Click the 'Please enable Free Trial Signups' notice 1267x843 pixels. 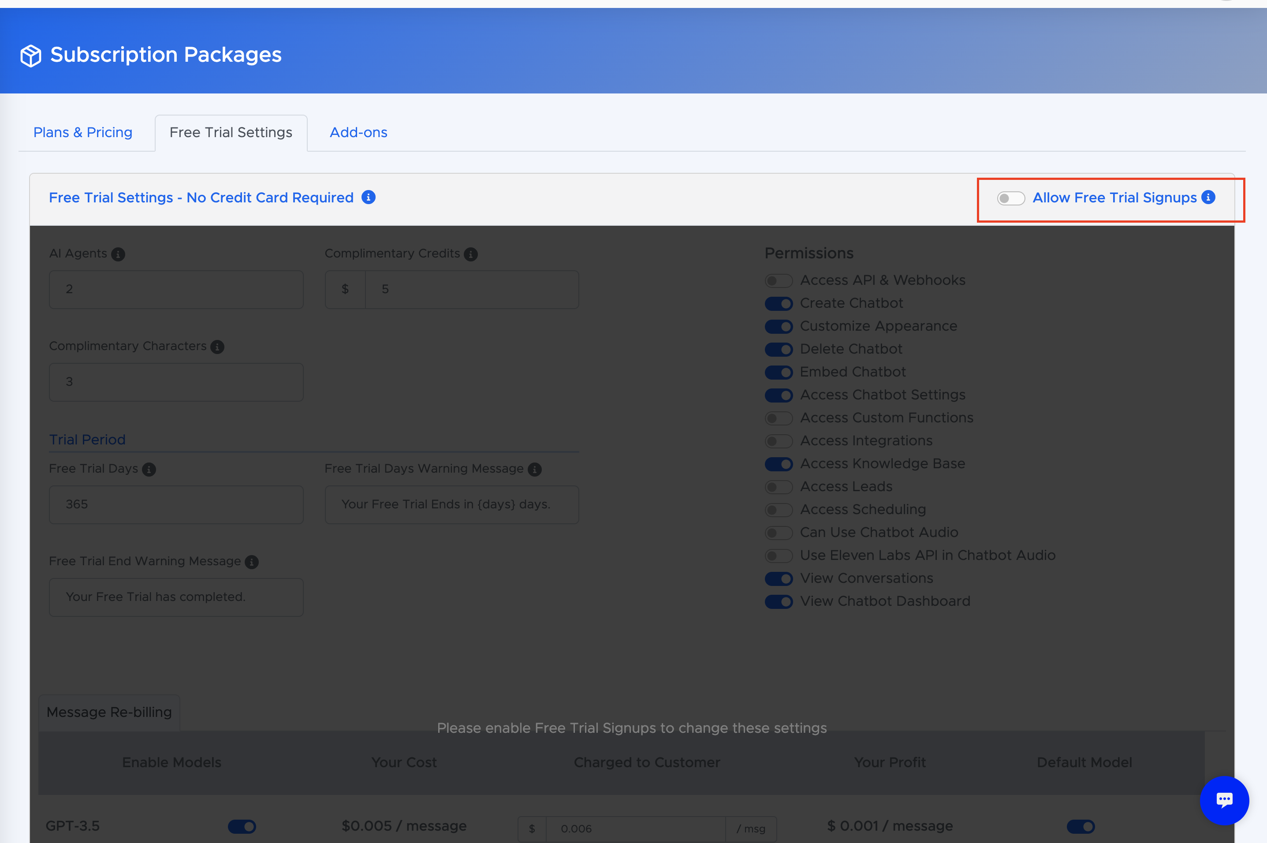pyautogui.click(x=632, y=728)
